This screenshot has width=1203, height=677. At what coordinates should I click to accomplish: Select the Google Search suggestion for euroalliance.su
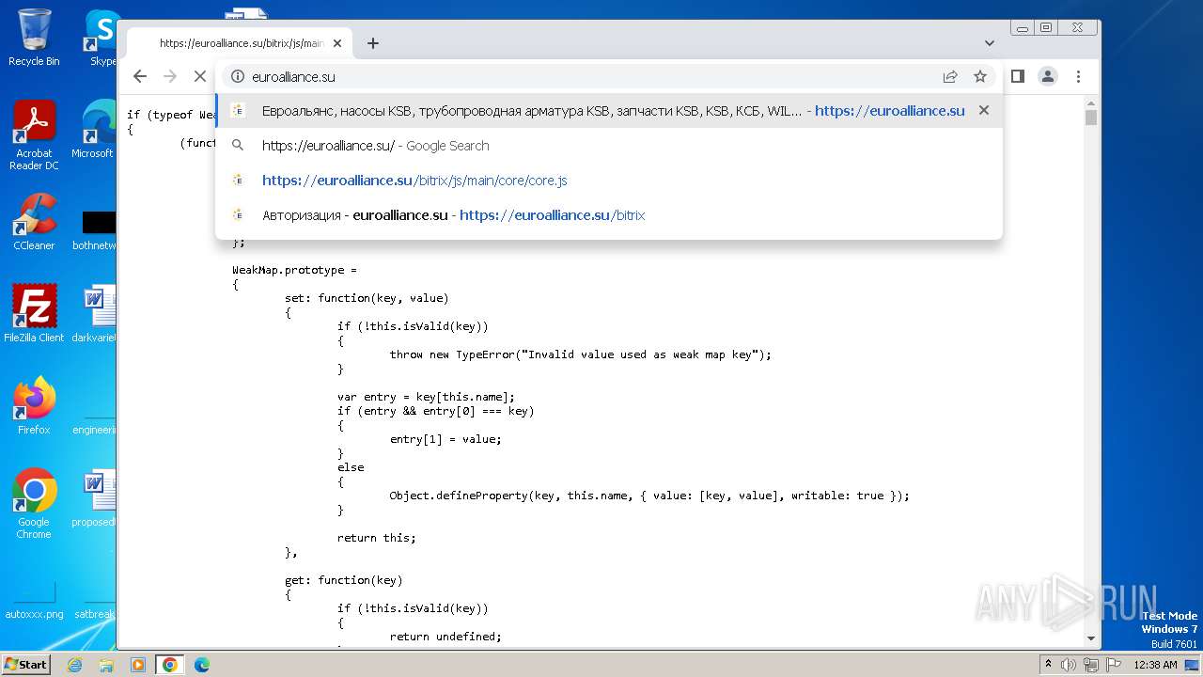click(609, 146)
